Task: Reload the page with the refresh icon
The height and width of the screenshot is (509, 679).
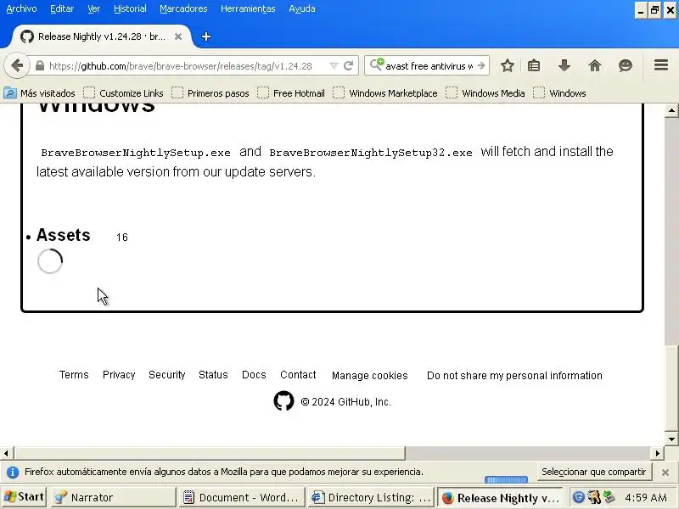Action: click(x=348, y=66)
